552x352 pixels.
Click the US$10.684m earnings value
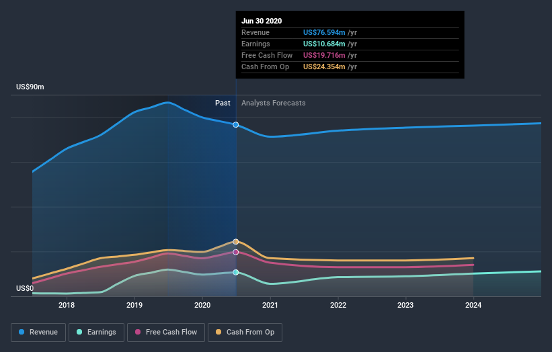[324, 44]
